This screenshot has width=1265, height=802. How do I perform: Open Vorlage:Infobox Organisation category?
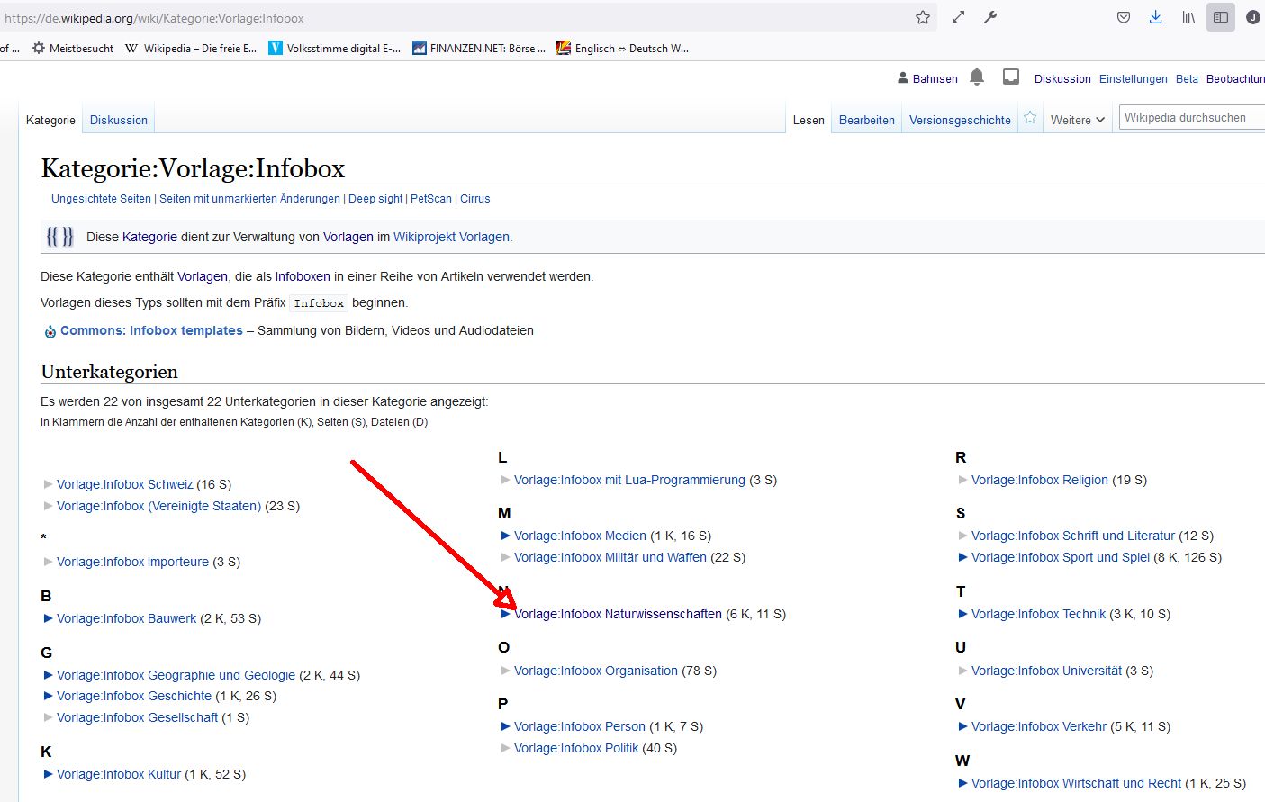(x=596, y=671)
